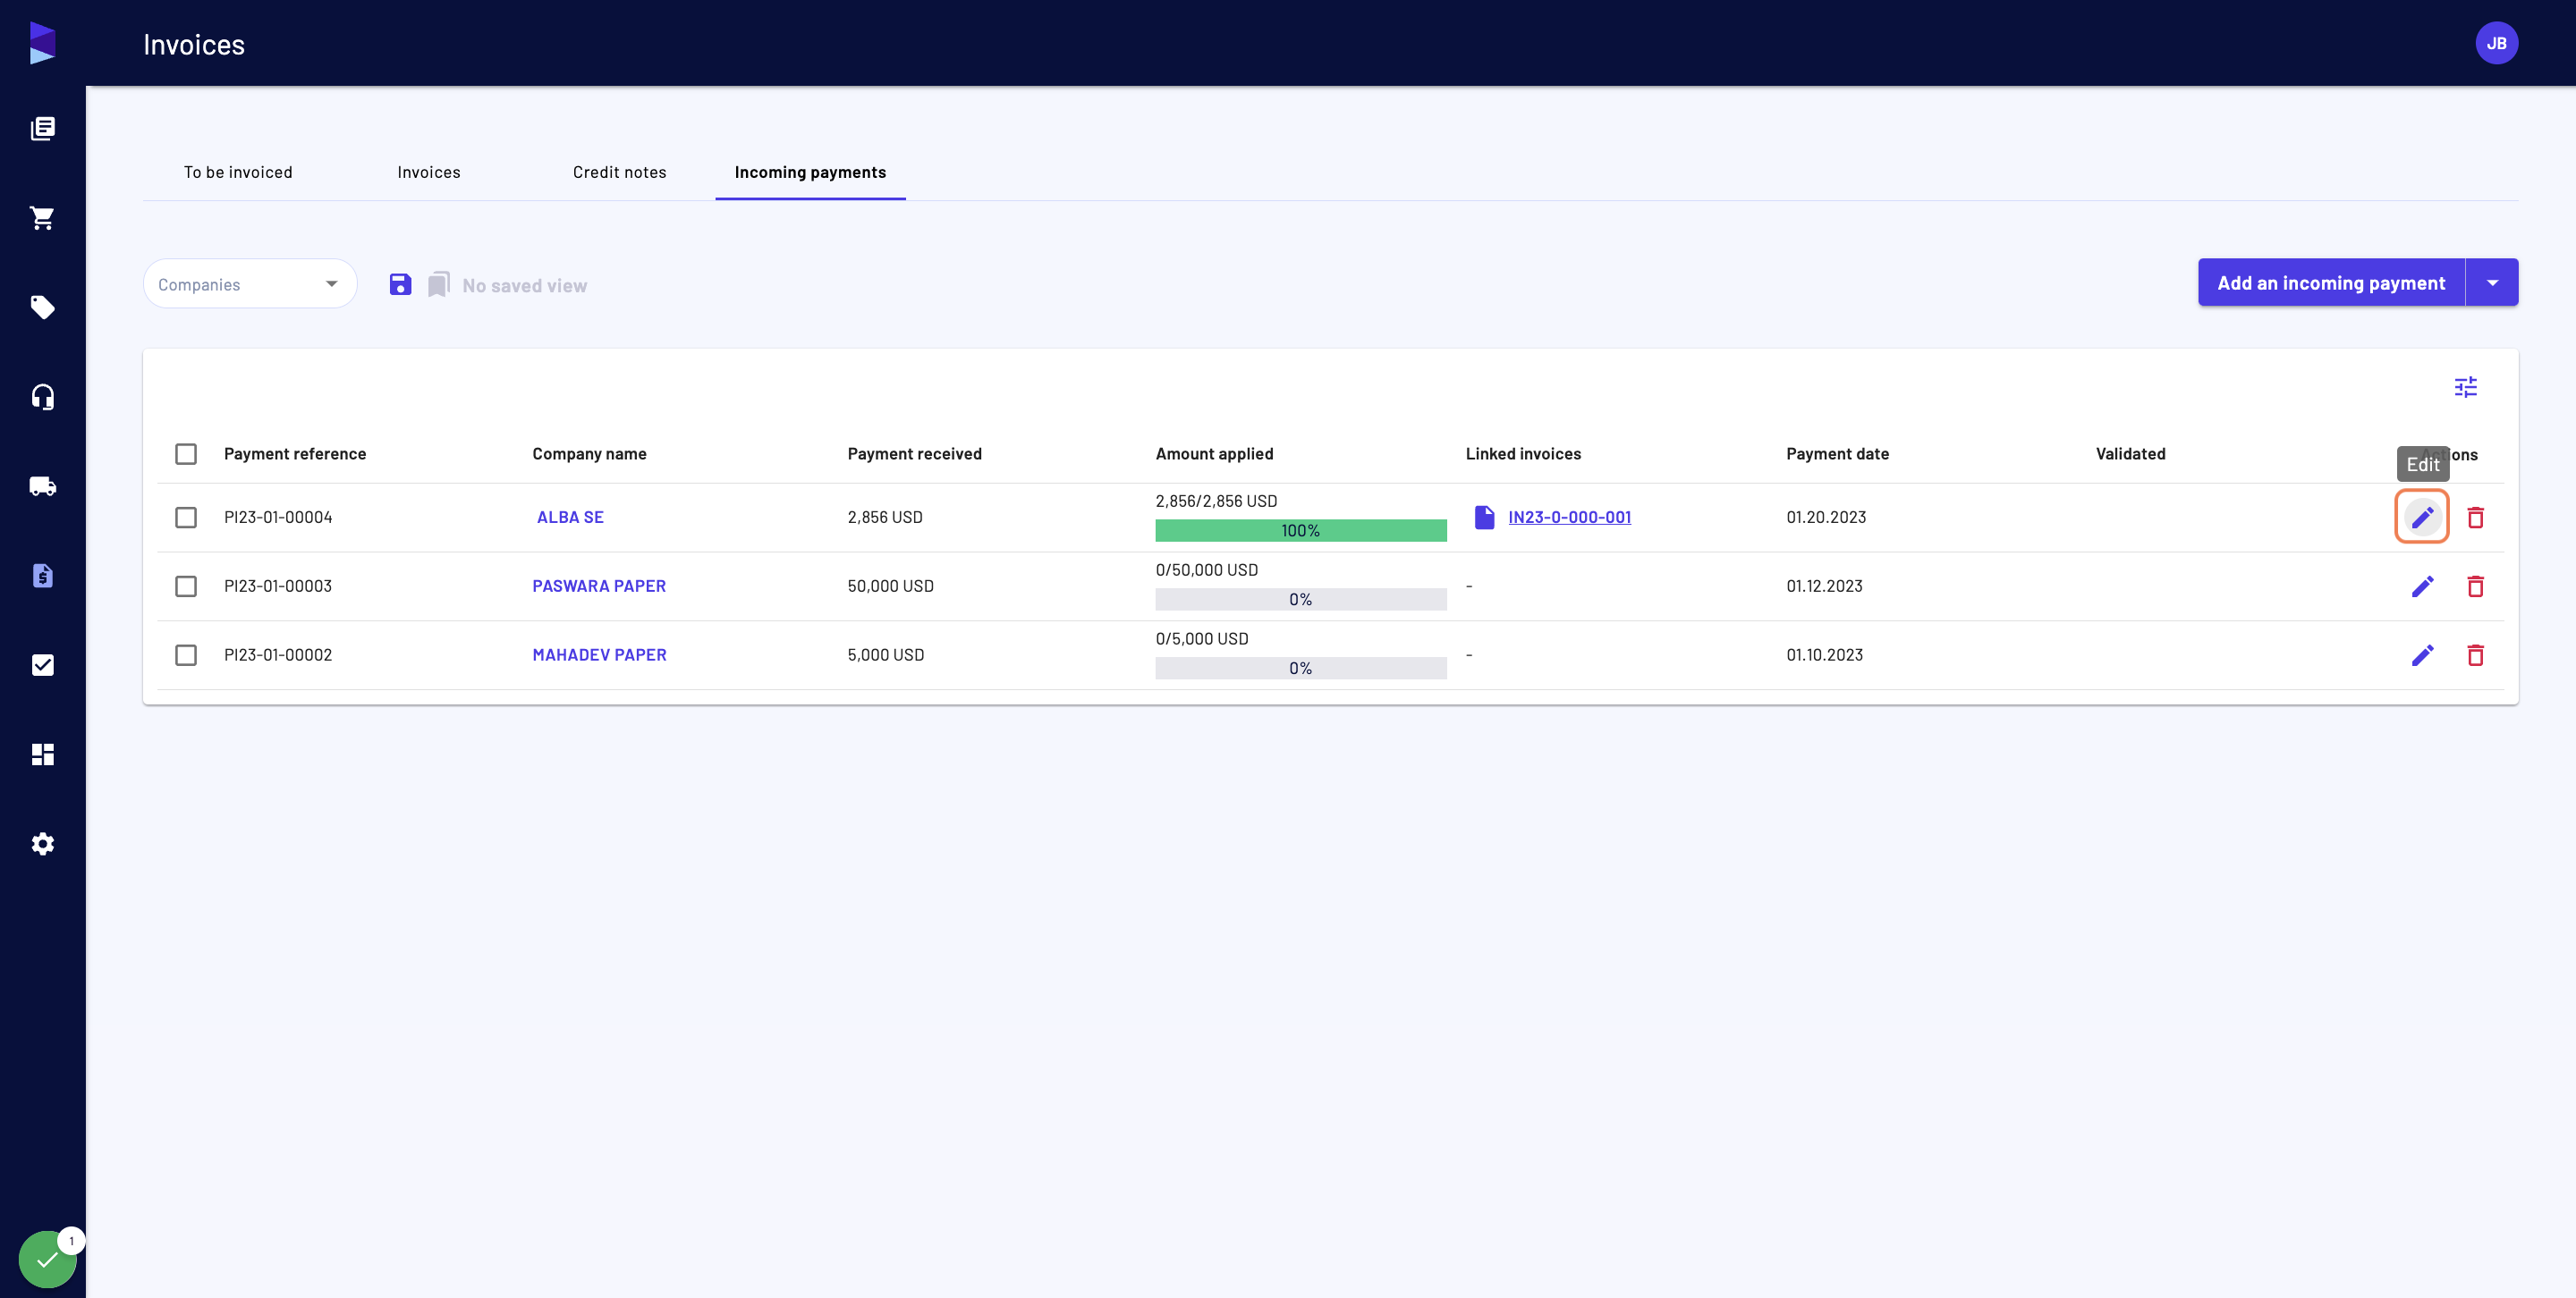2576x1298 pixels.
Task: Open the settings gear sidebar icon
Action: [x=43, y=845]
